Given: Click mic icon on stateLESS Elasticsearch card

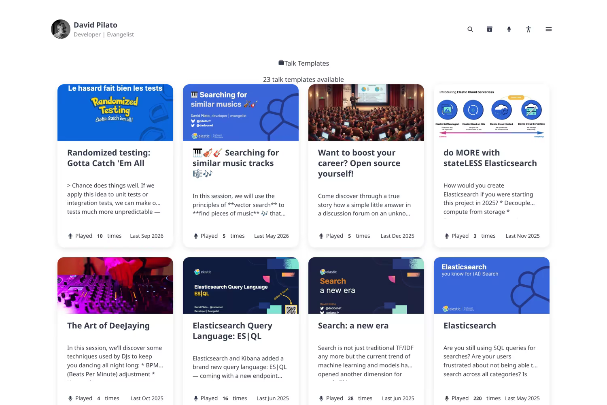Looking at the screenshot, I should coord(447,236).
